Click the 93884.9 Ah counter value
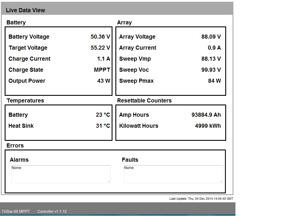293x216 pixels. tap(206, 115)
